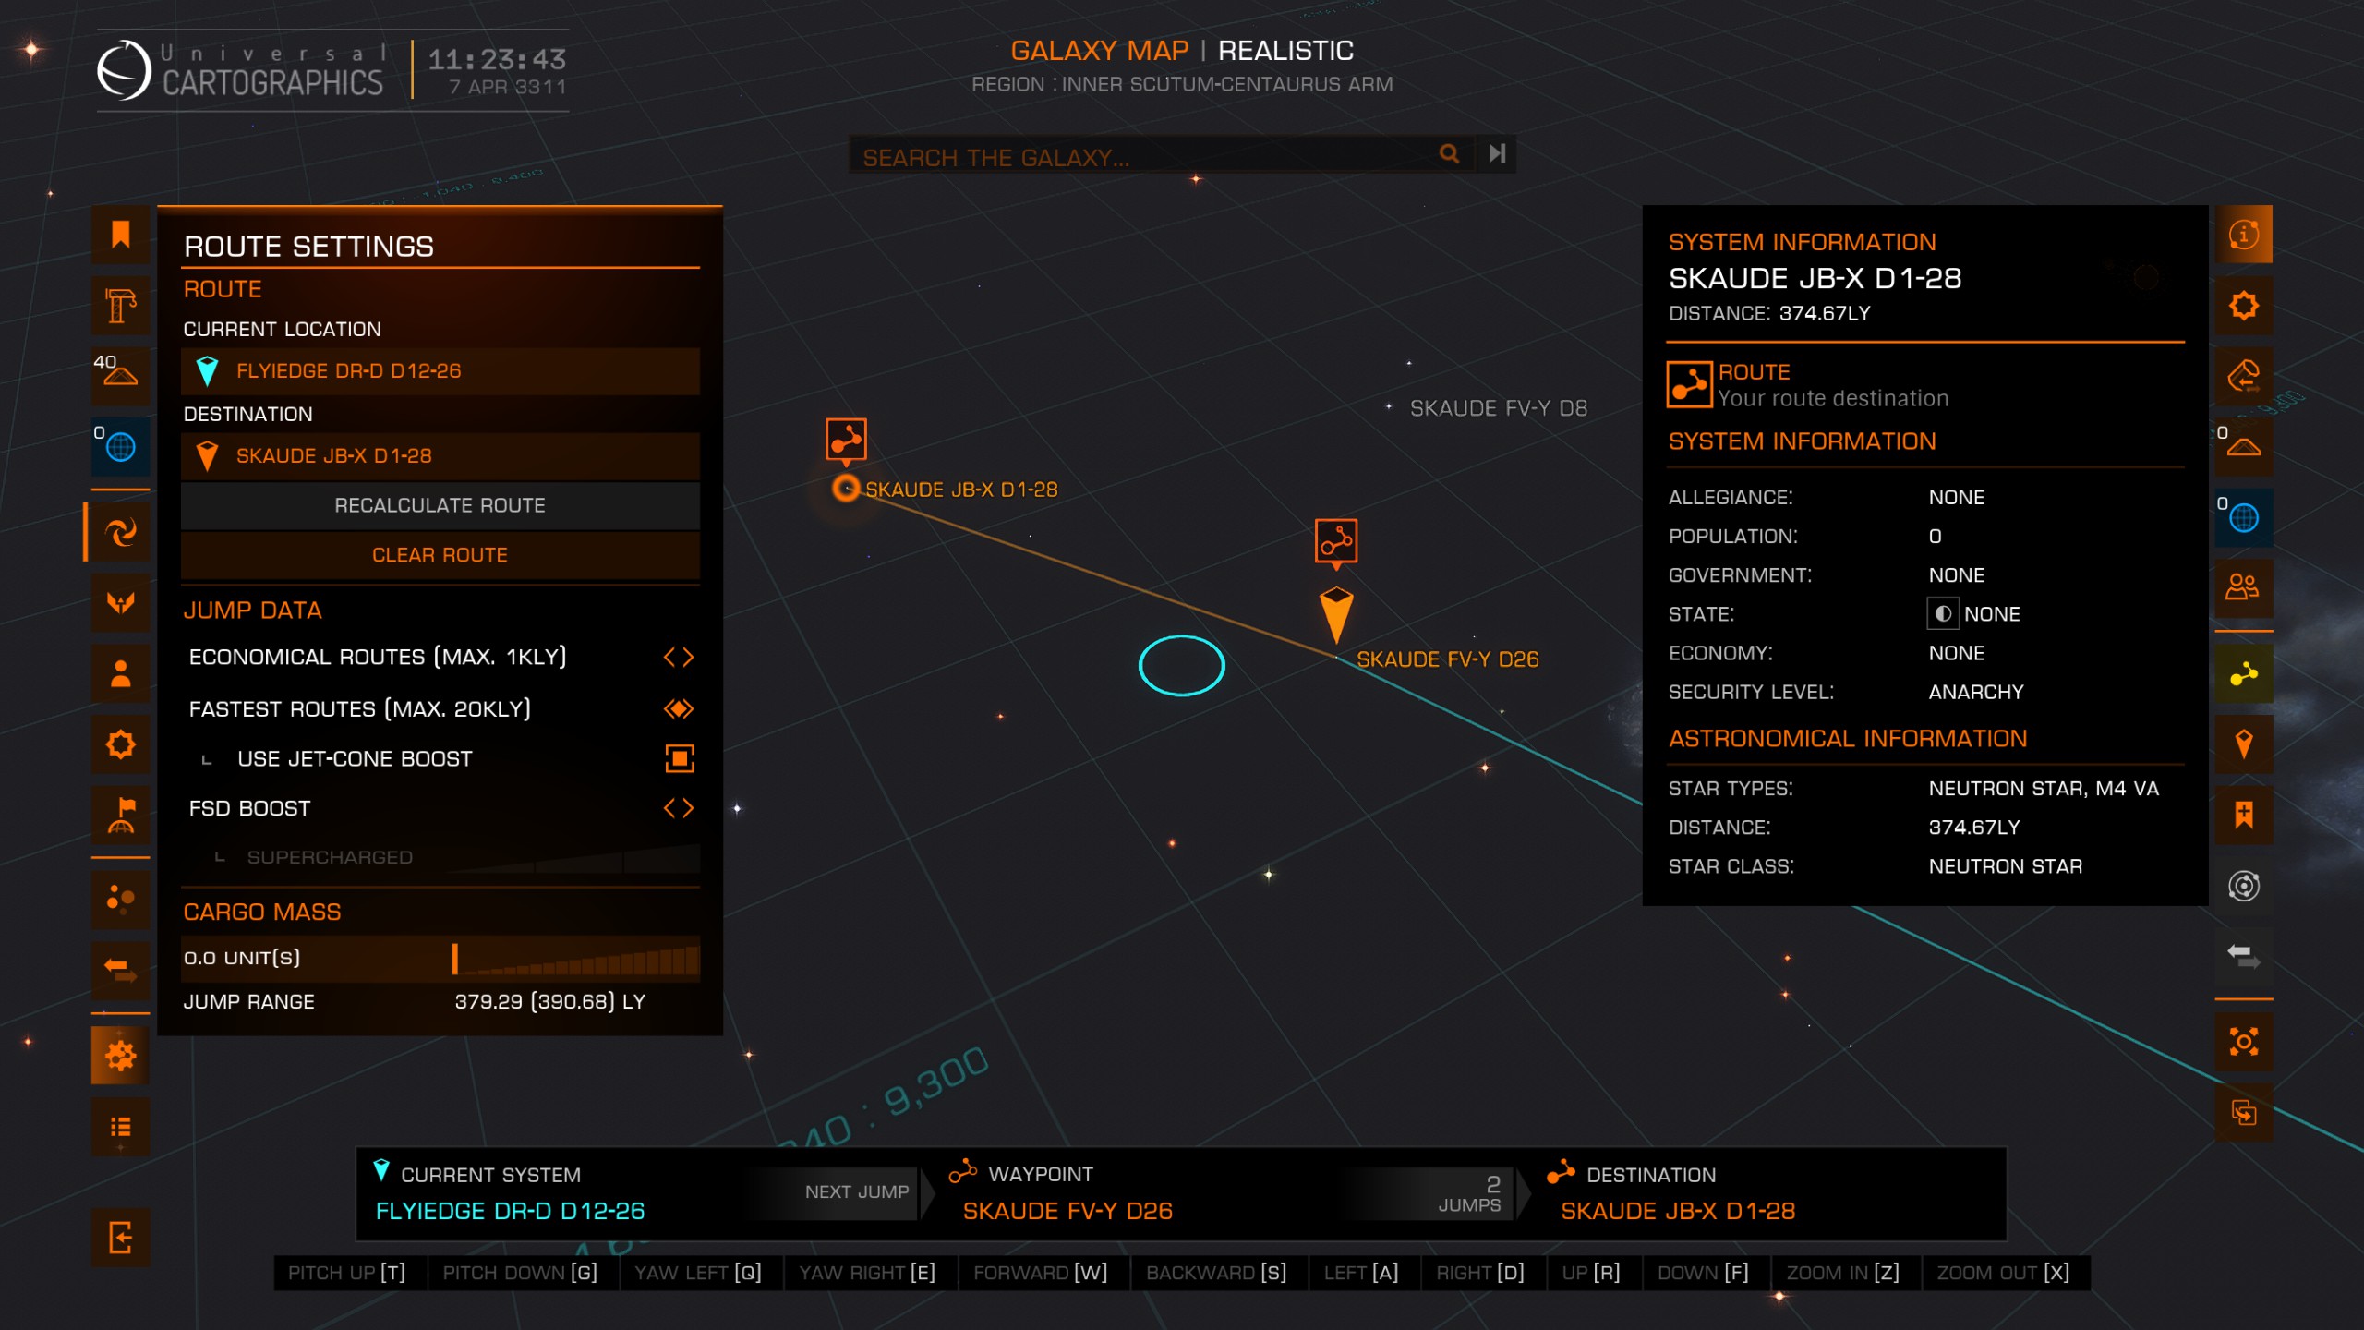Open system map orbit icon
This screenshot has width=2364, height=1330.
(x=2244, y=886)
